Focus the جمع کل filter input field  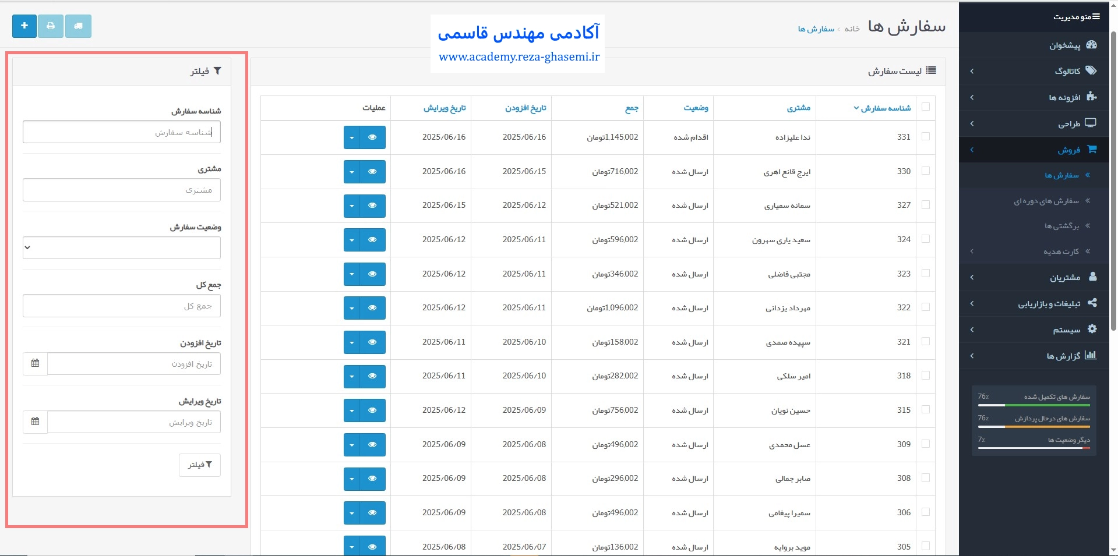[122, 306]
